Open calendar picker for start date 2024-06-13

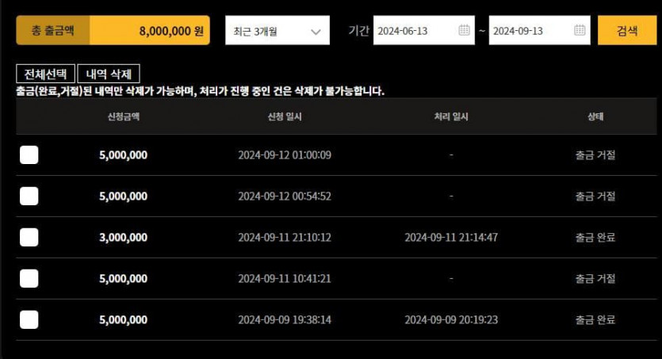point(464,30)
